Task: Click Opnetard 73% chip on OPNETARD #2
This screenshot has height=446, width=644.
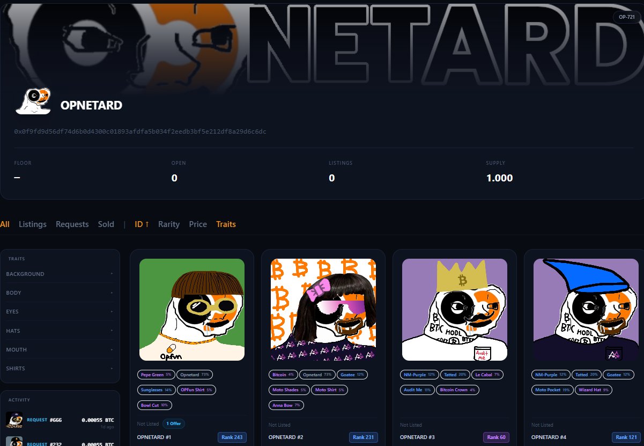Action: 317,375
